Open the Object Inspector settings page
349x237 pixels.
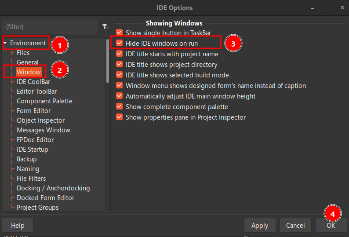pos(40,120)
